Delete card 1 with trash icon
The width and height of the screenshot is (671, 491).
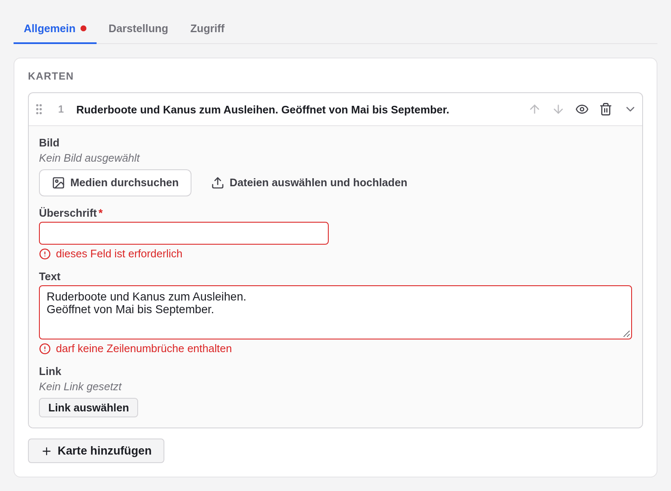coord(606,109)
